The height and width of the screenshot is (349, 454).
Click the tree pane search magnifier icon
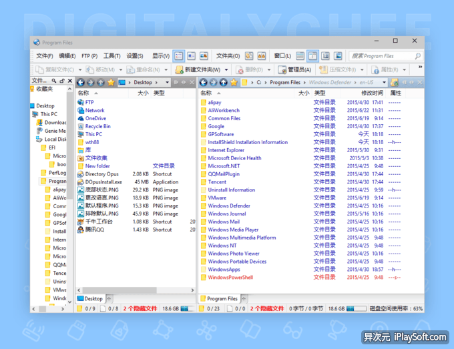coord(54,81)
